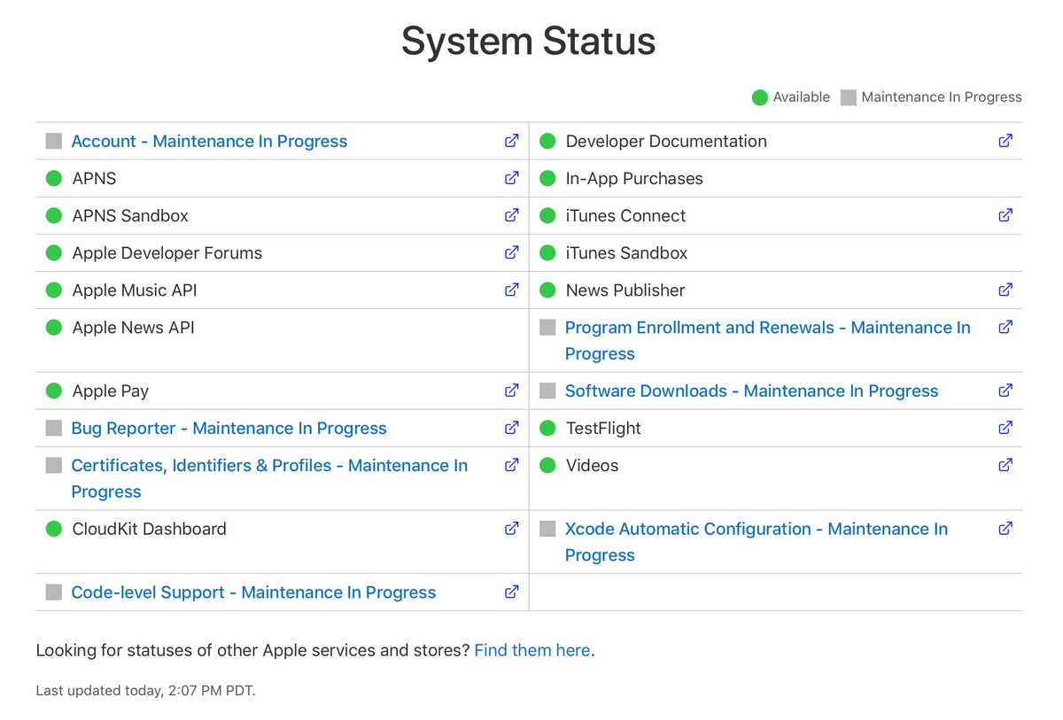Select the APNS service name text
This screenshot has width=1063, height=720.
click(x=94, y=178)
